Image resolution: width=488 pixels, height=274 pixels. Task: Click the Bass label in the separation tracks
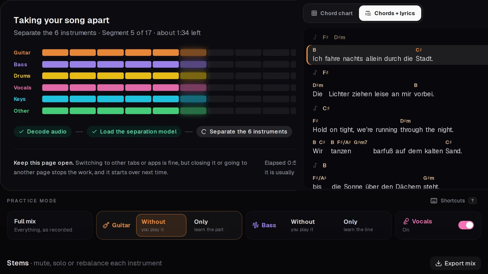tap(20, 64)
